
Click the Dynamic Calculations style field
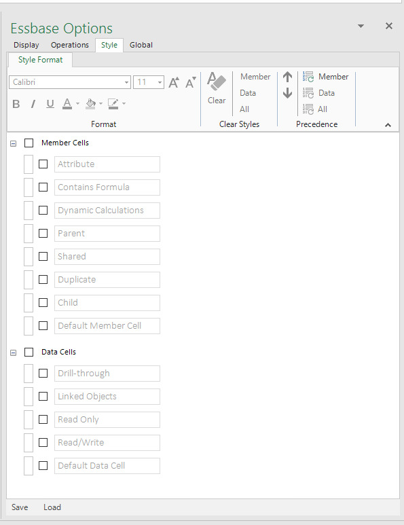(107, 211)
